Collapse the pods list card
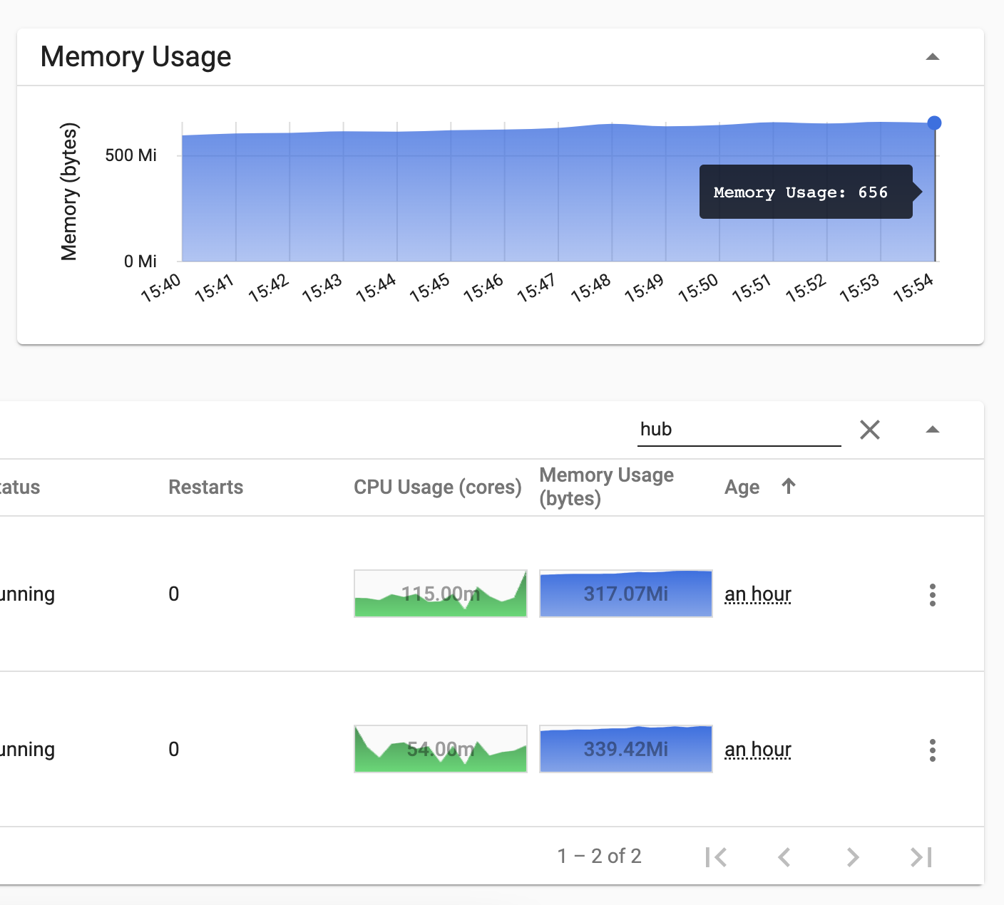The width and height of the screenshot is (1004, 905). pyautogui.click(x=932, y=430)
